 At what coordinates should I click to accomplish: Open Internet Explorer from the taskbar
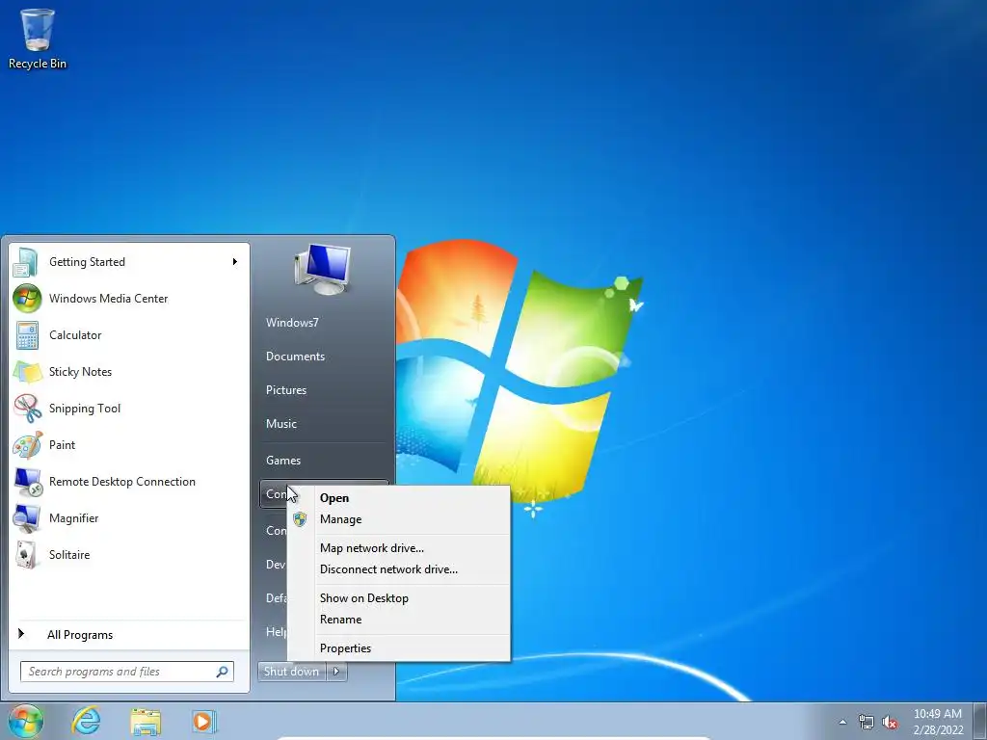point(86,721)
